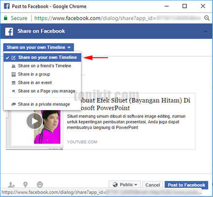Image resolution: width=213 pixels, height=197 pixels.
Task: Tag friends using the person-plus icon
Action: click(x=11, y=185)
